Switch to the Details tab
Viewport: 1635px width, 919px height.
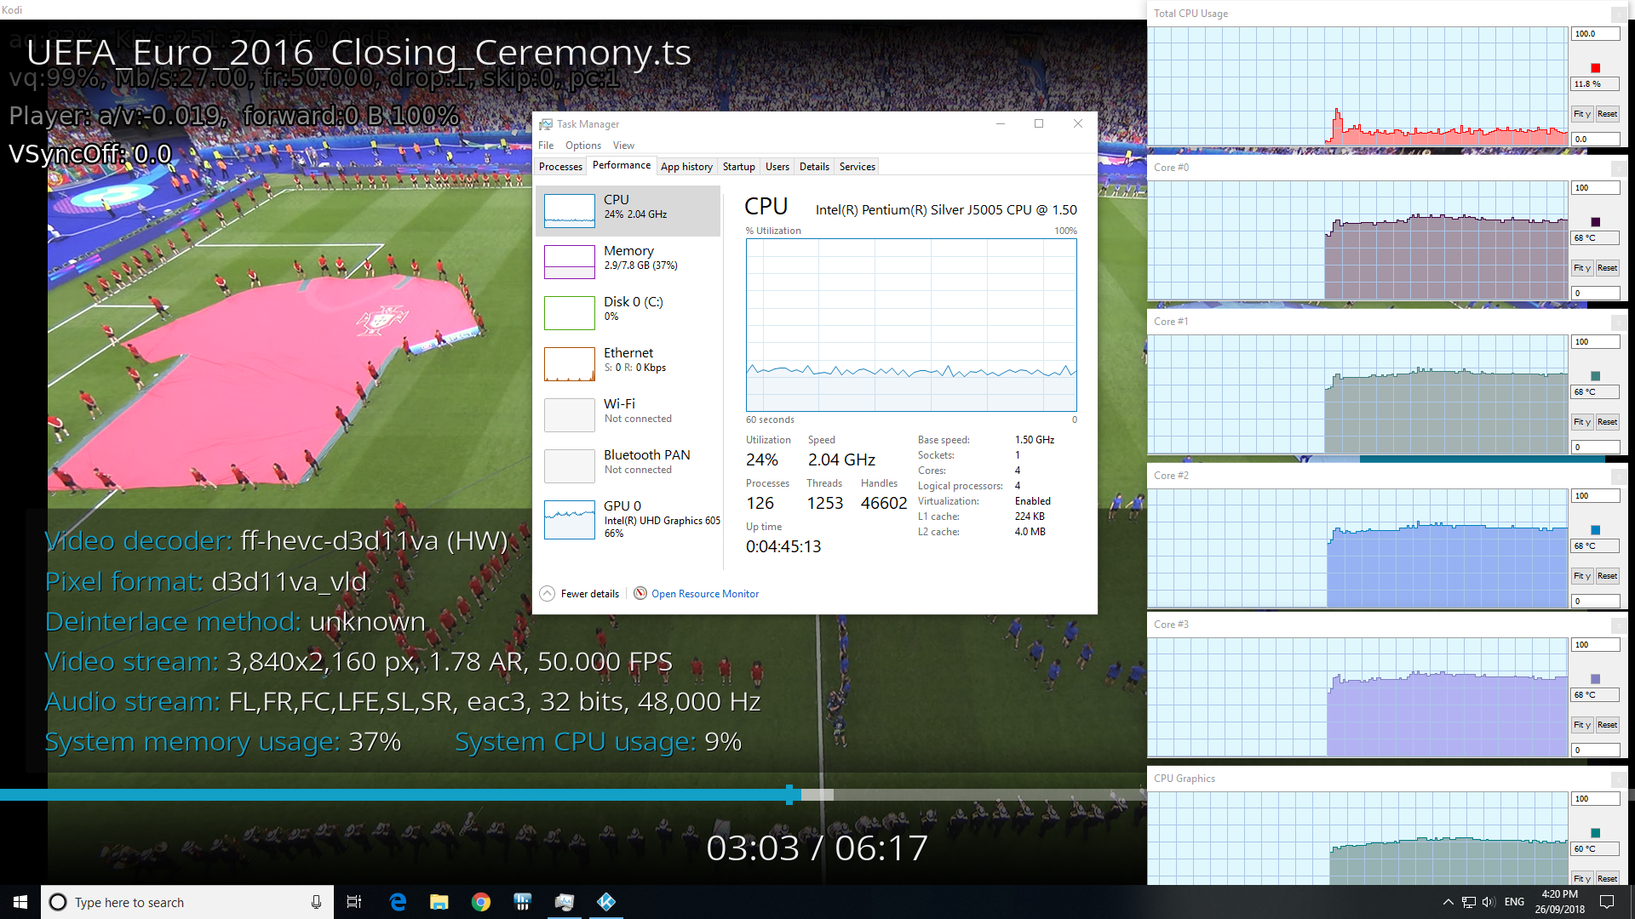(814, 167)
